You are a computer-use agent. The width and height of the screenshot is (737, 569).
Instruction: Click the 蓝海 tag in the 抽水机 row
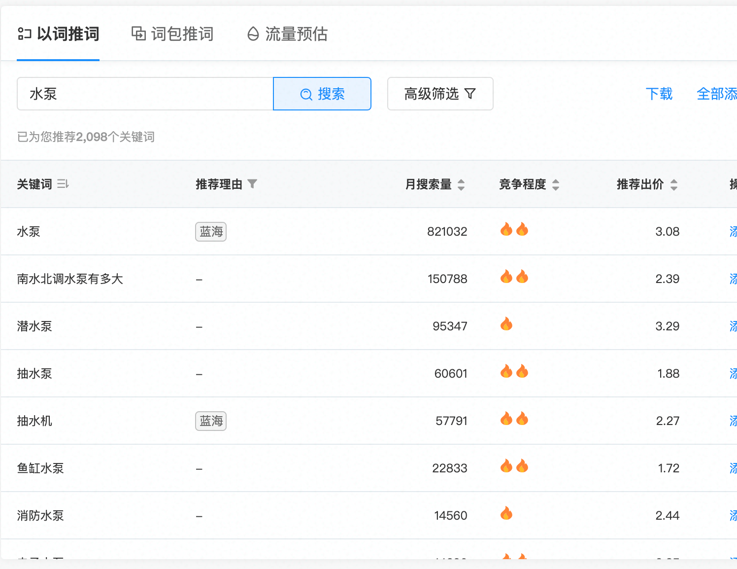(211, 421)
